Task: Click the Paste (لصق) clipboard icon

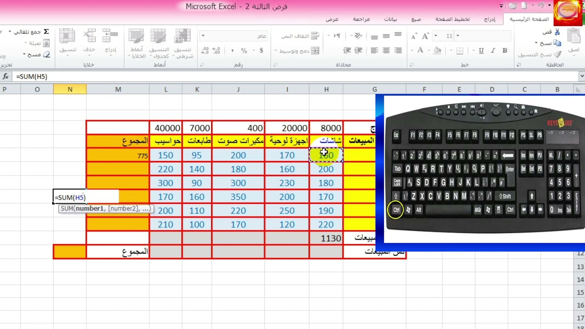Action: pyautogui.click(x=574, y=36)
